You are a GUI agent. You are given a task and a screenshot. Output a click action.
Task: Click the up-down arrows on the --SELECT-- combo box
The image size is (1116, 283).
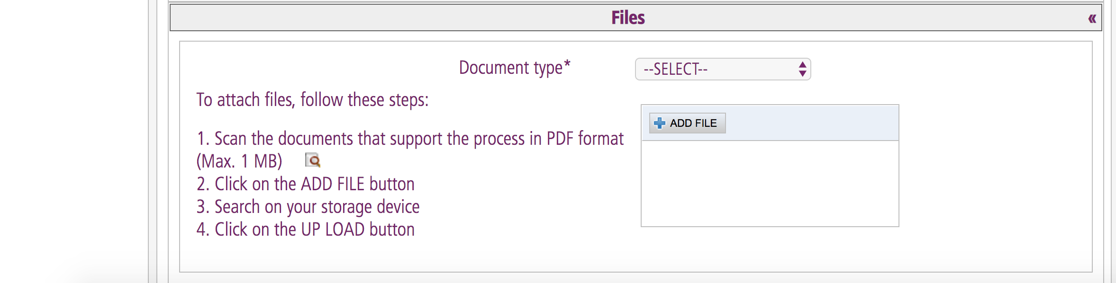pos(802,69)
